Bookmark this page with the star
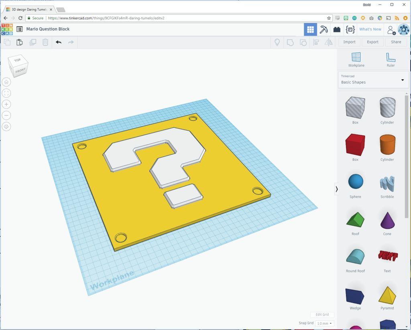411x330 pixels. coord(329,18)
